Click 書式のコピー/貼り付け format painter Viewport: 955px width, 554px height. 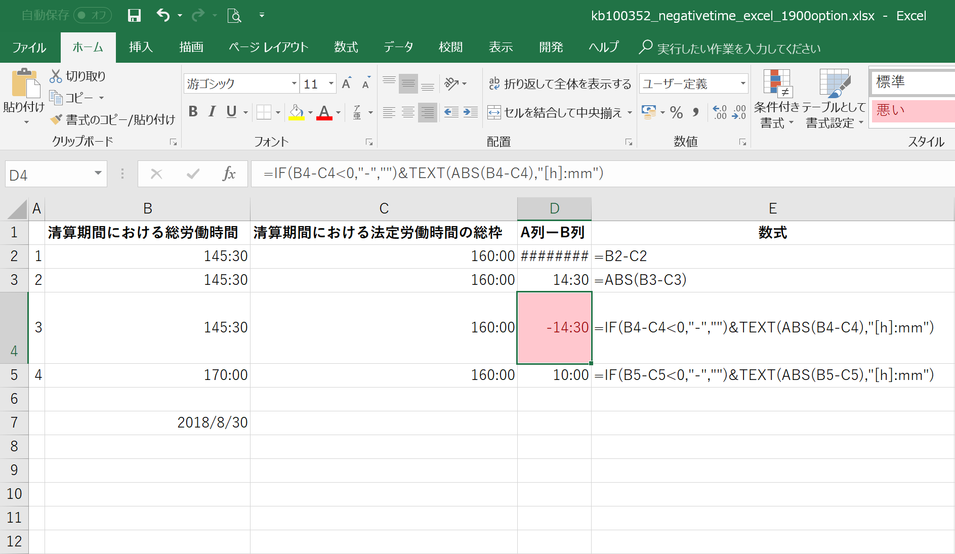pos(114,120)
